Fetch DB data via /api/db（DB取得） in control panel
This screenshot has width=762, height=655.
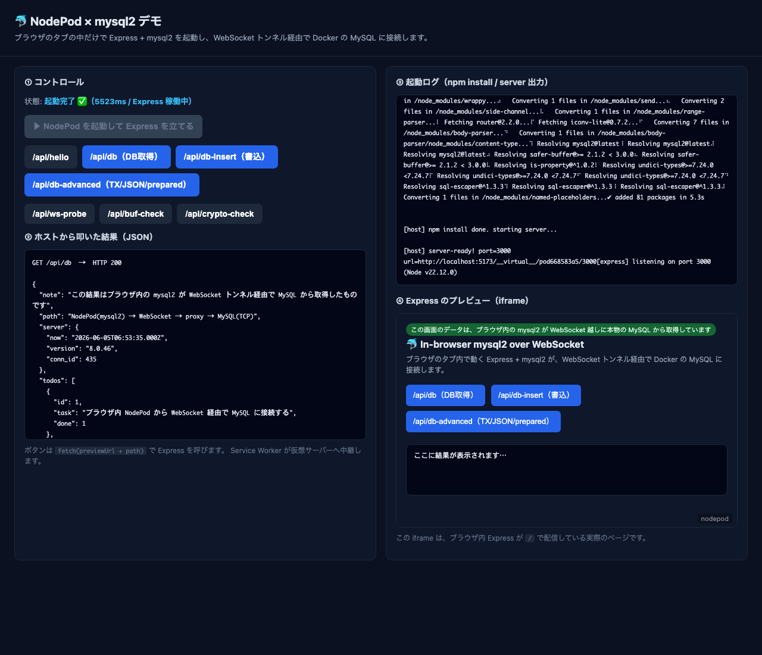click(x=126, y=157)
